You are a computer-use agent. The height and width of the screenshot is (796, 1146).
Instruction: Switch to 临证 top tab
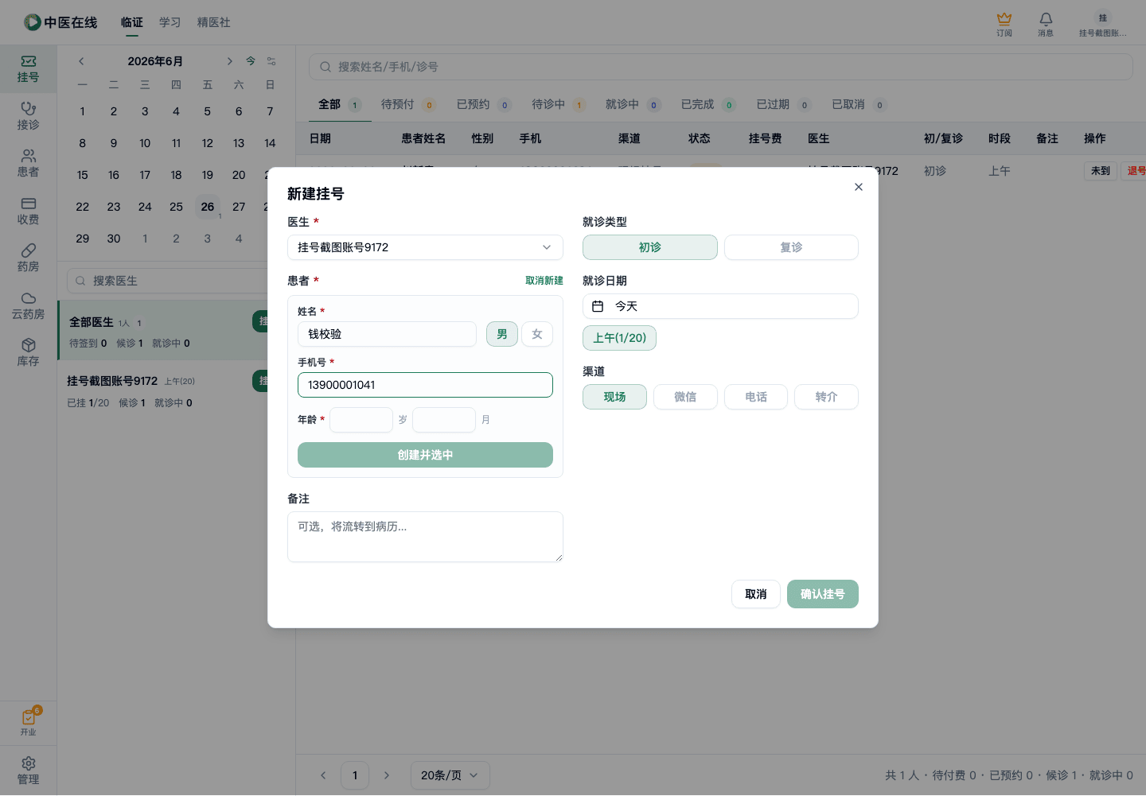click(132, 22)
